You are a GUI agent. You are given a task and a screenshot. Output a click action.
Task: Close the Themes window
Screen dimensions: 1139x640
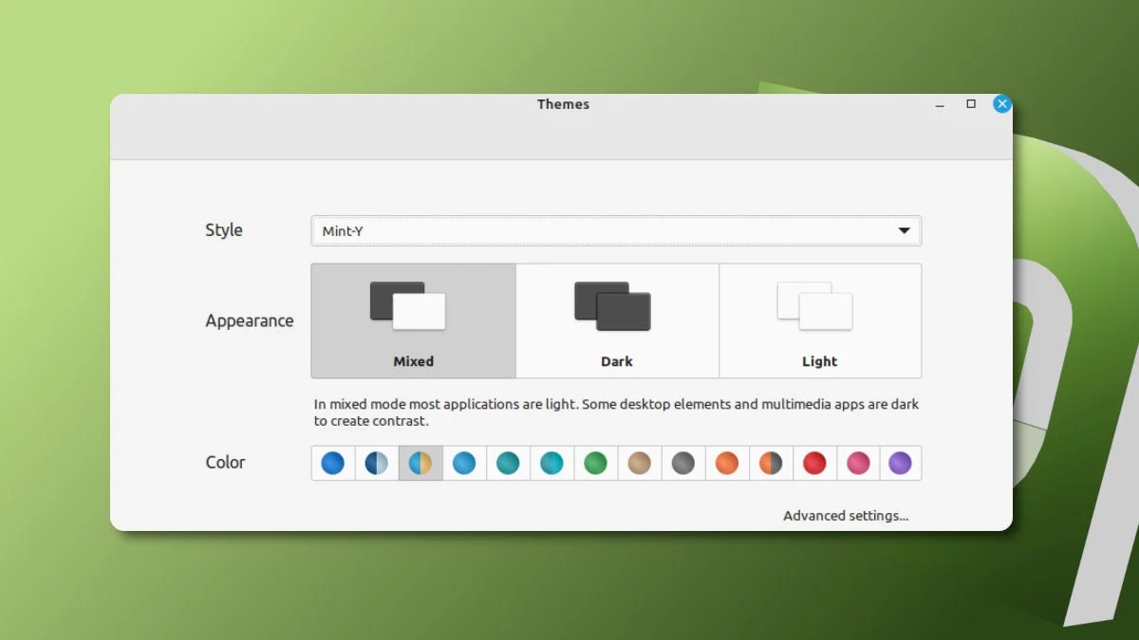(x=1002, y=104)
